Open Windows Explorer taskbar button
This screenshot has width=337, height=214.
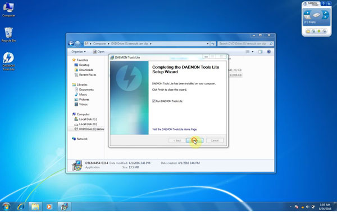pyautogui.click(x=35, y=207)
